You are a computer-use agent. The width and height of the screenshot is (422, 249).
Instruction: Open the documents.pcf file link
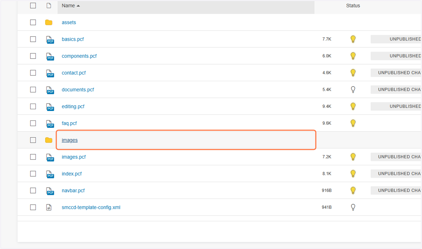point(78,90)
